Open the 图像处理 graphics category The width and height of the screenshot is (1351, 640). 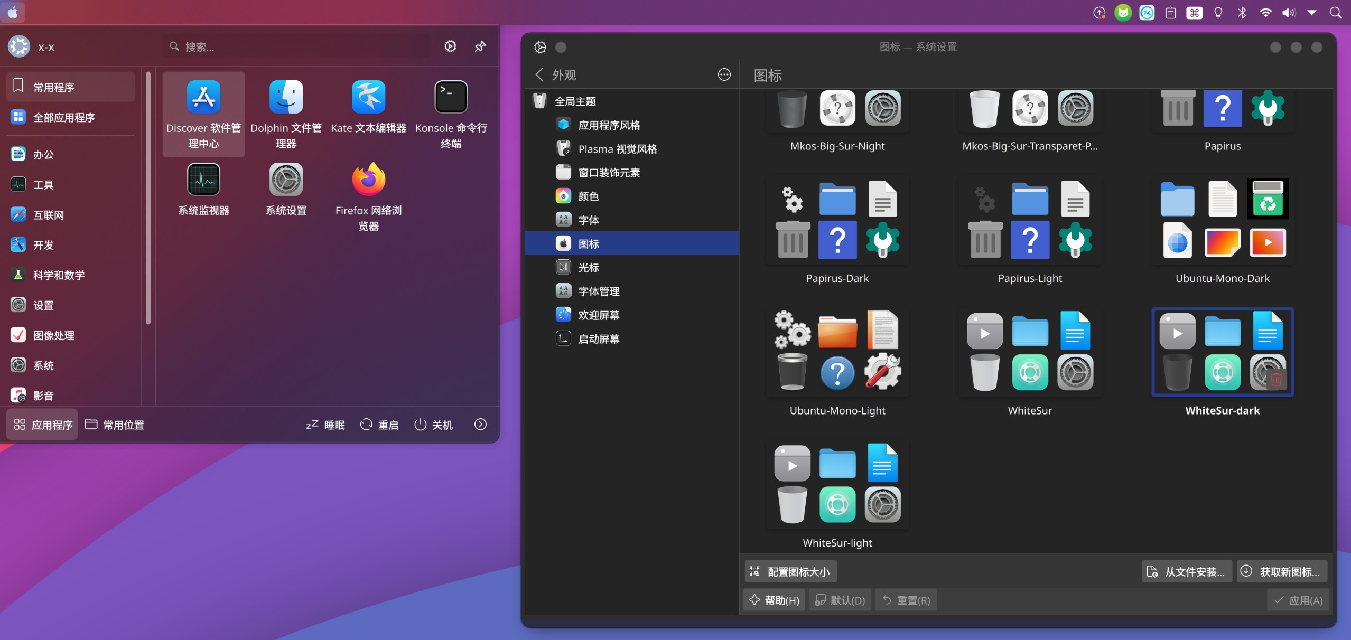coord(71,335)
